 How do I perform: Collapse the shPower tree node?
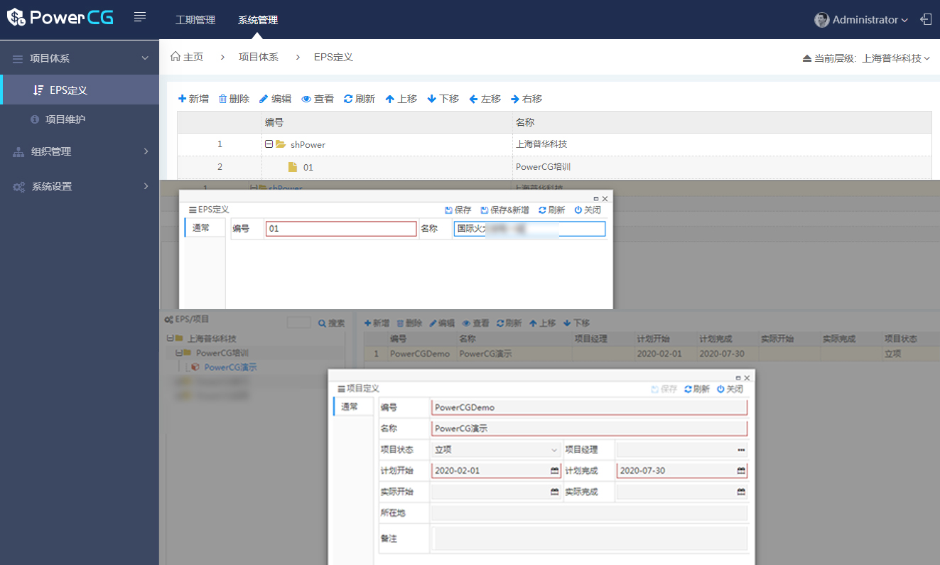click(269, 144)
